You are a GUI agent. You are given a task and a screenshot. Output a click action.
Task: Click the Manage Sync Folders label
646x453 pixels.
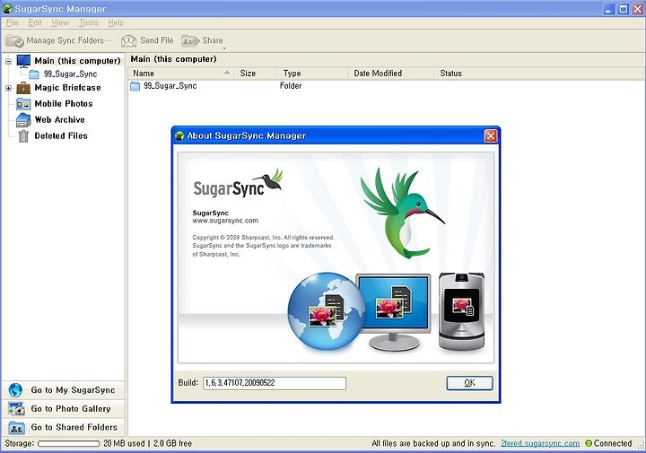(69, 40)
